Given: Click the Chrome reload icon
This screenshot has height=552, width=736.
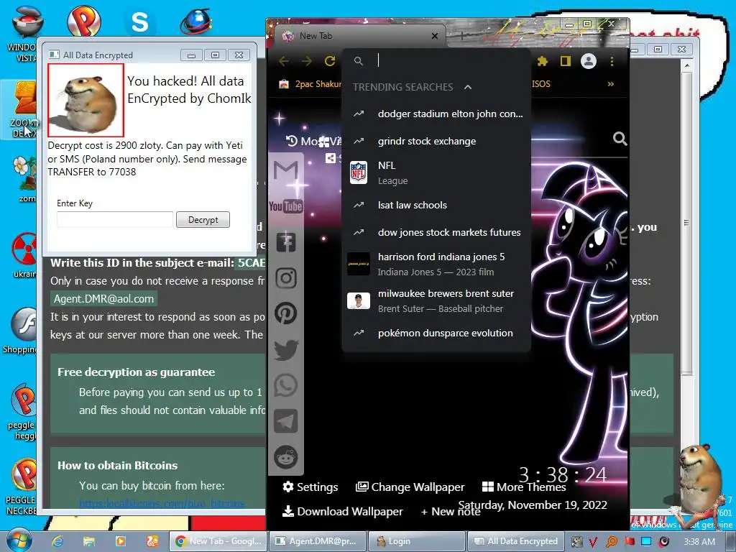Looking at the screenshot, I should 330,61.
